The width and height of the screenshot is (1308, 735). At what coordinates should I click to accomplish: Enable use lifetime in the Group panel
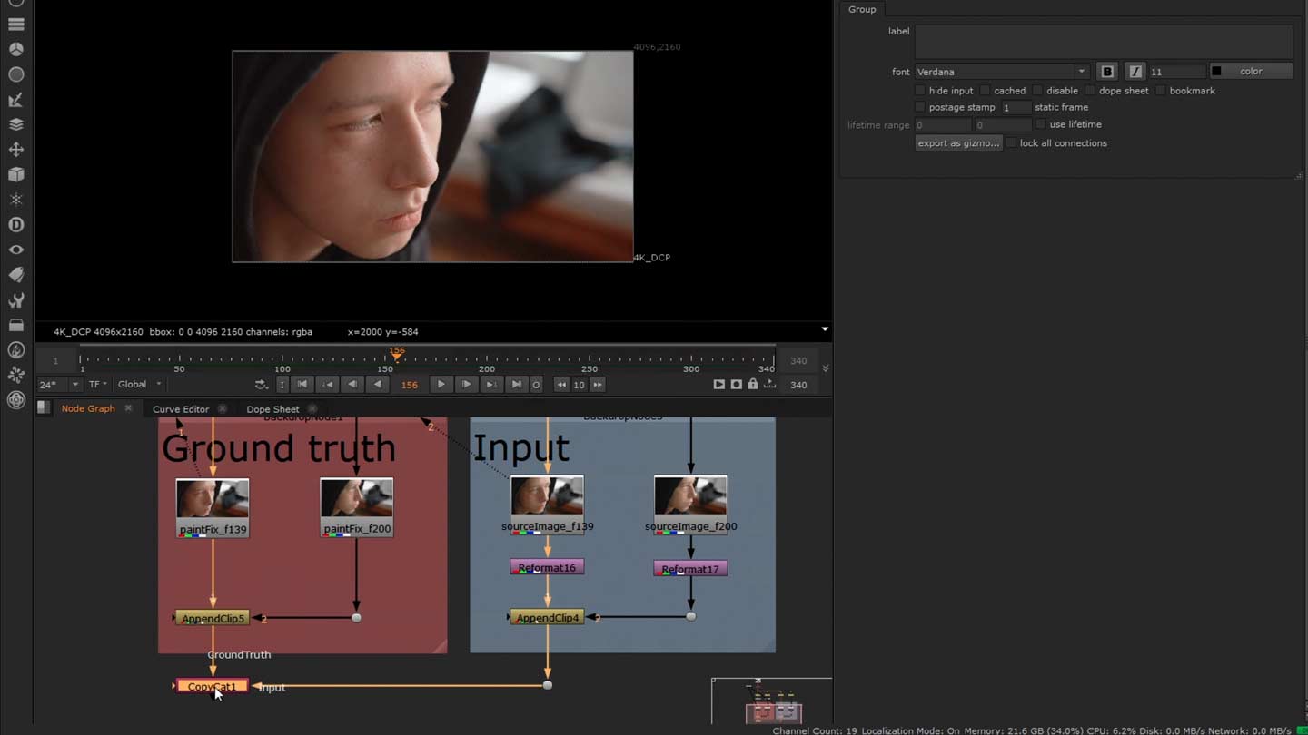(1039, 124)
